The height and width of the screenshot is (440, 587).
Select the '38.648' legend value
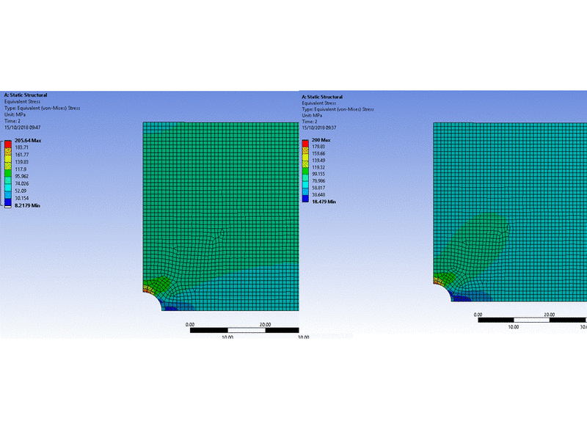(318, 194)
